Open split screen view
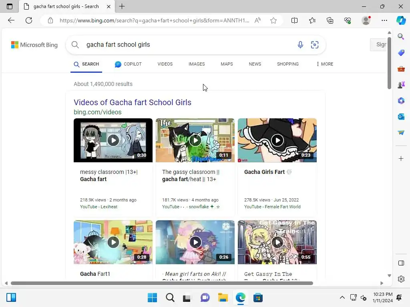This screenshot has width=410, height=307. 294,20
